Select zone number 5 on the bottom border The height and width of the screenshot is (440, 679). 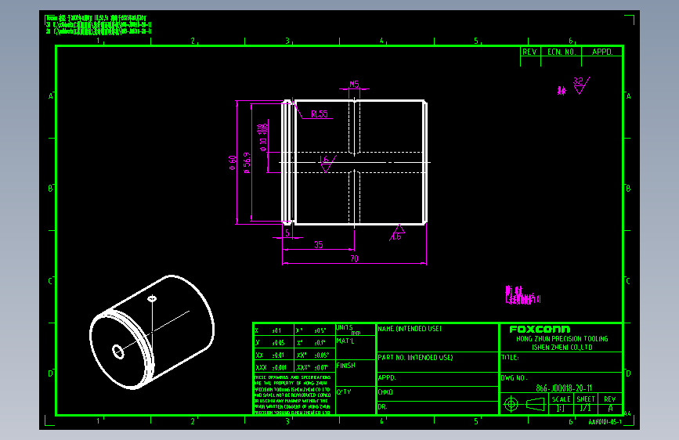[476, 421]
